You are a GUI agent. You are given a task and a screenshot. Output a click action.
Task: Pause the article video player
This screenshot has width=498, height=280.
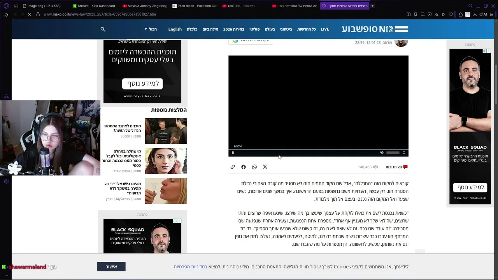pyautogui.click(x=233, y=152)
